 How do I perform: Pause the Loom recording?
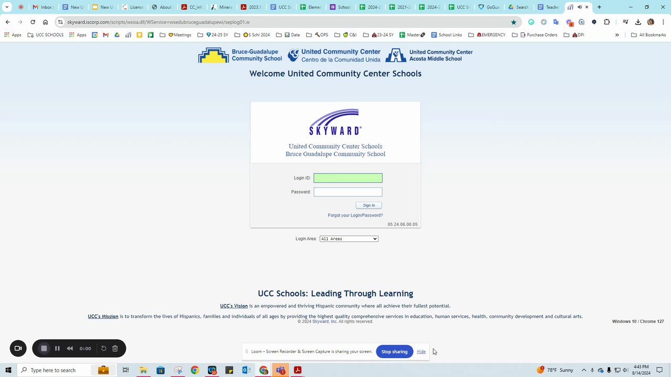57,348
